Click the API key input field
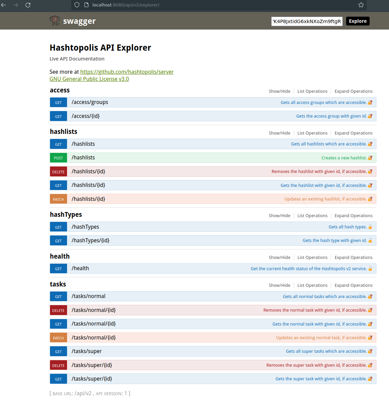389x401 pixels. tap(307, 21)
